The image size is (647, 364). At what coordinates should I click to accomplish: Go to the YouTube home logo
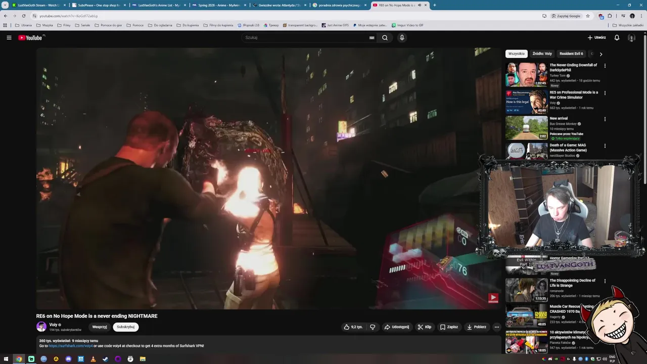coord(30,37)
